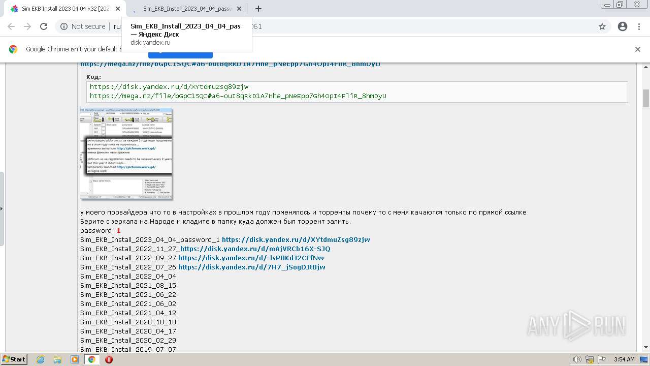Screen dimensions: 650x366
Task: Open the Yandex link for Sim_EKB_Install_2023_04_04_password_1
Action: [296, 240]
